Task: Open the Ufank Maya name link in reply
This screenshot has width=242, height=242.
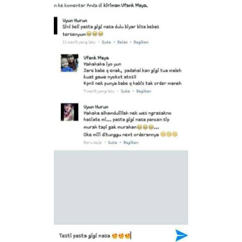Action: (x=96, y=58)
